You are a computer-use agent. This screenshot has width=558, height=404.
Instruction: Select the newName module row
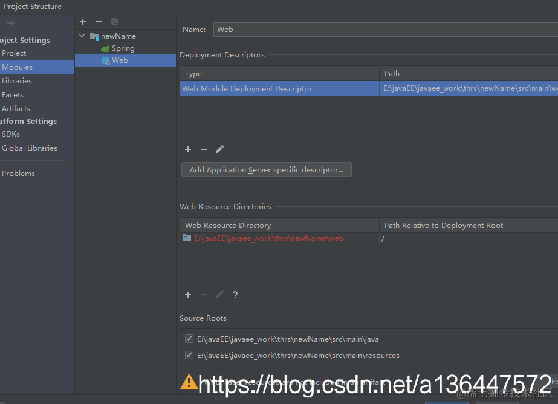(x=125, y=36)
